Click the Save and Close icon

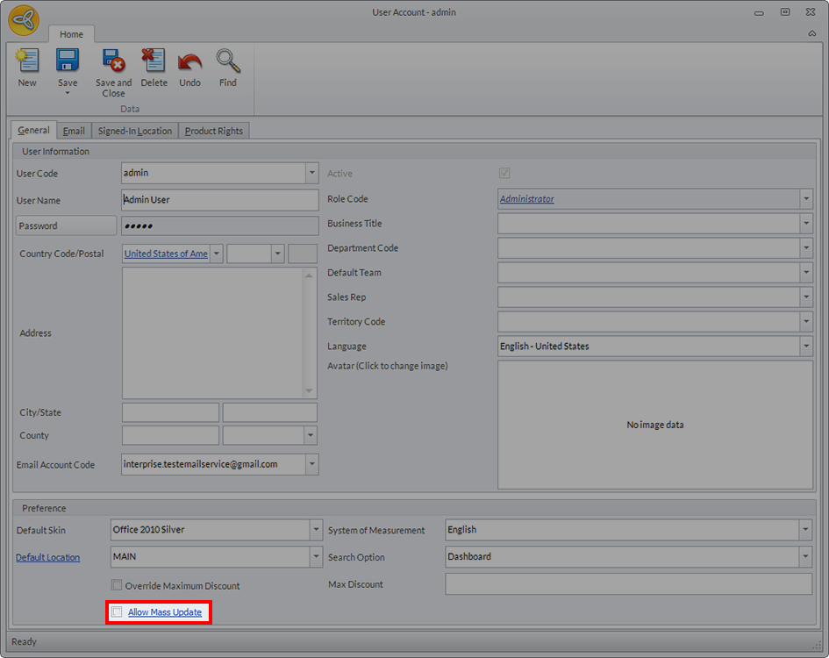[113, 61]
